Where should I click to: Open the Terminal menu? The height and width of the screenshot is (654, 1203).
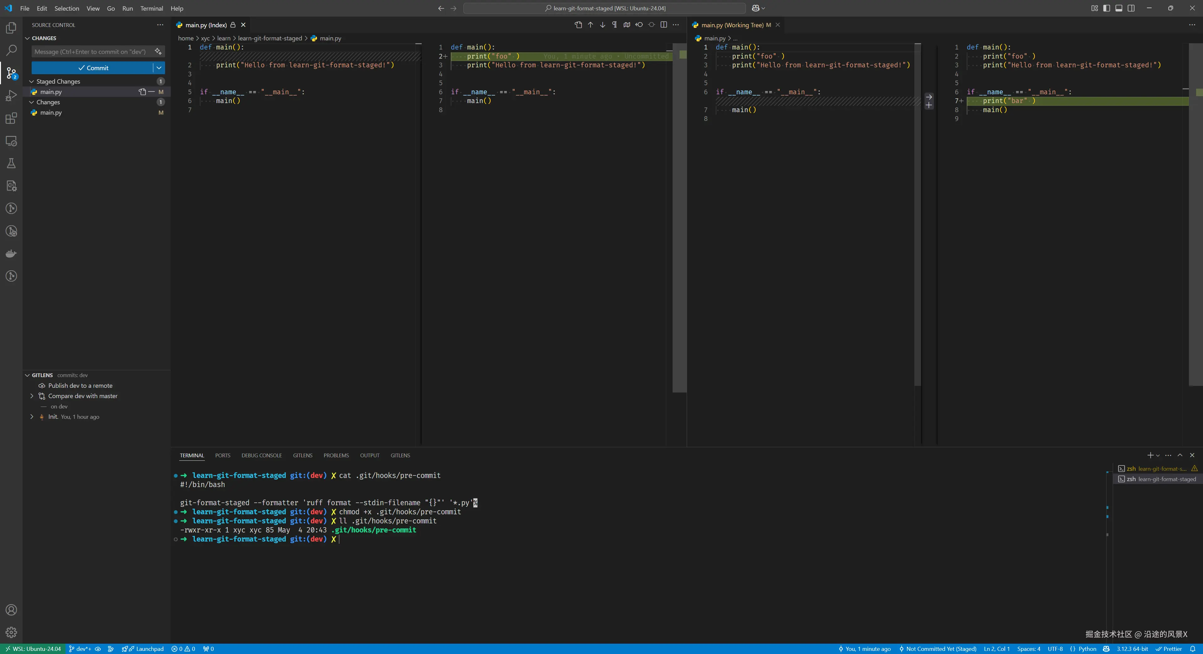[151, 8]
